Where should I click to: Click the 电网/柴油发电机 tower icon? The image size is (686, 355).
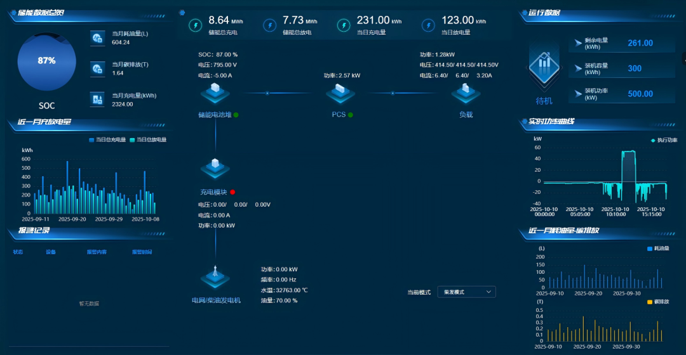point(215,277)
